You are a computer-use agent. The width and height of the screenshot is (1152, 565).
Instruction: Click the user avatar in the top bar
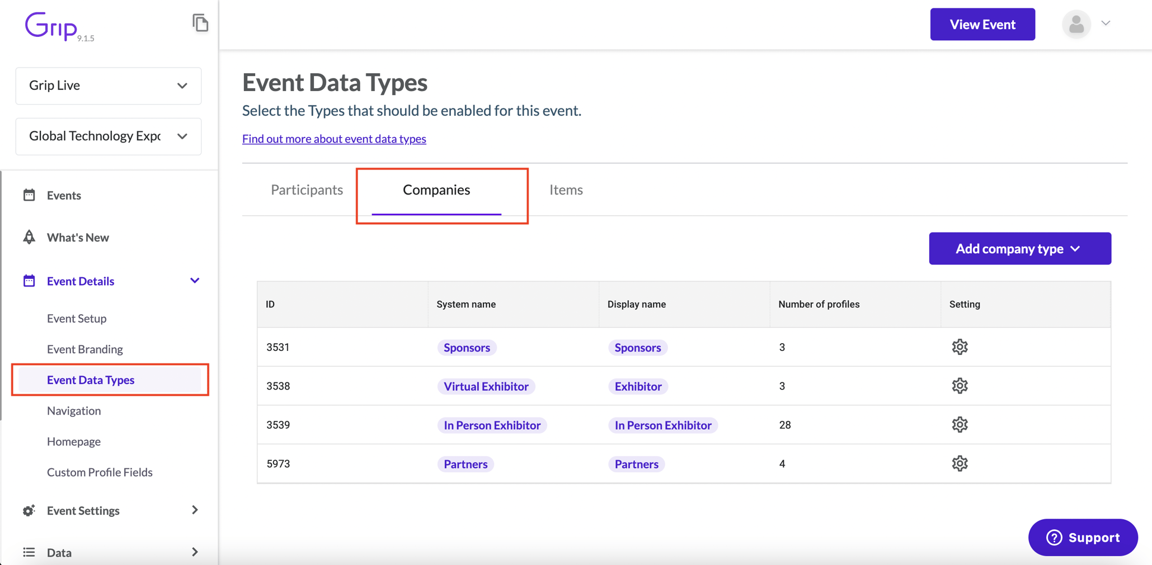[x=1076, y=24]
